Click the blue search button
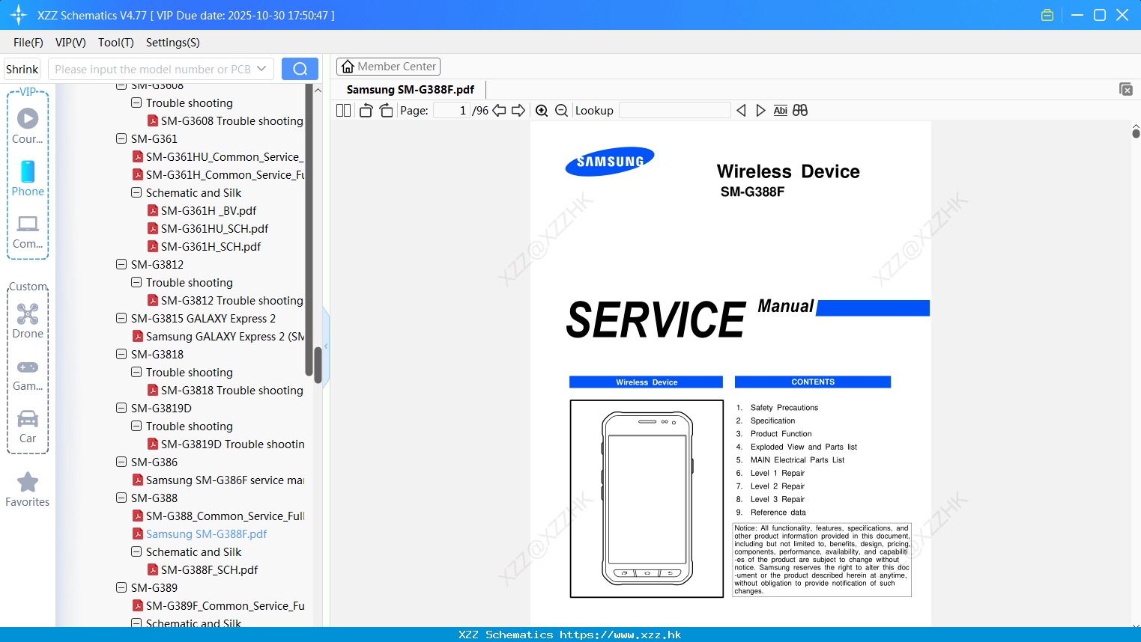 pos(300,69)
